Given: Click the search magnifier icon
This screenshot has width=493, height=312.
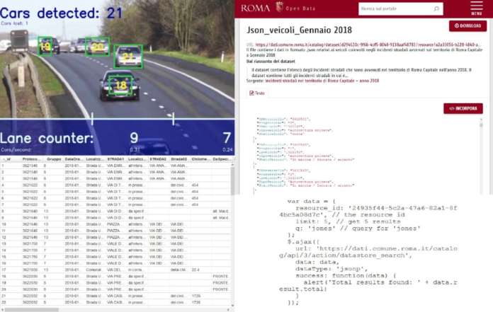Looking at the screenshot, I should [437, 8].
